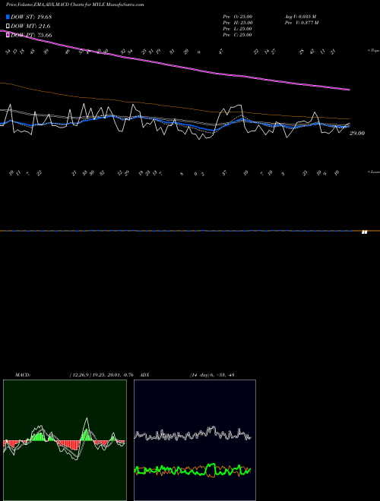This screenshot has height=501, width=380.
Task: Click the 'Pre O: 25.00' open value
Action: pos(238,17)
